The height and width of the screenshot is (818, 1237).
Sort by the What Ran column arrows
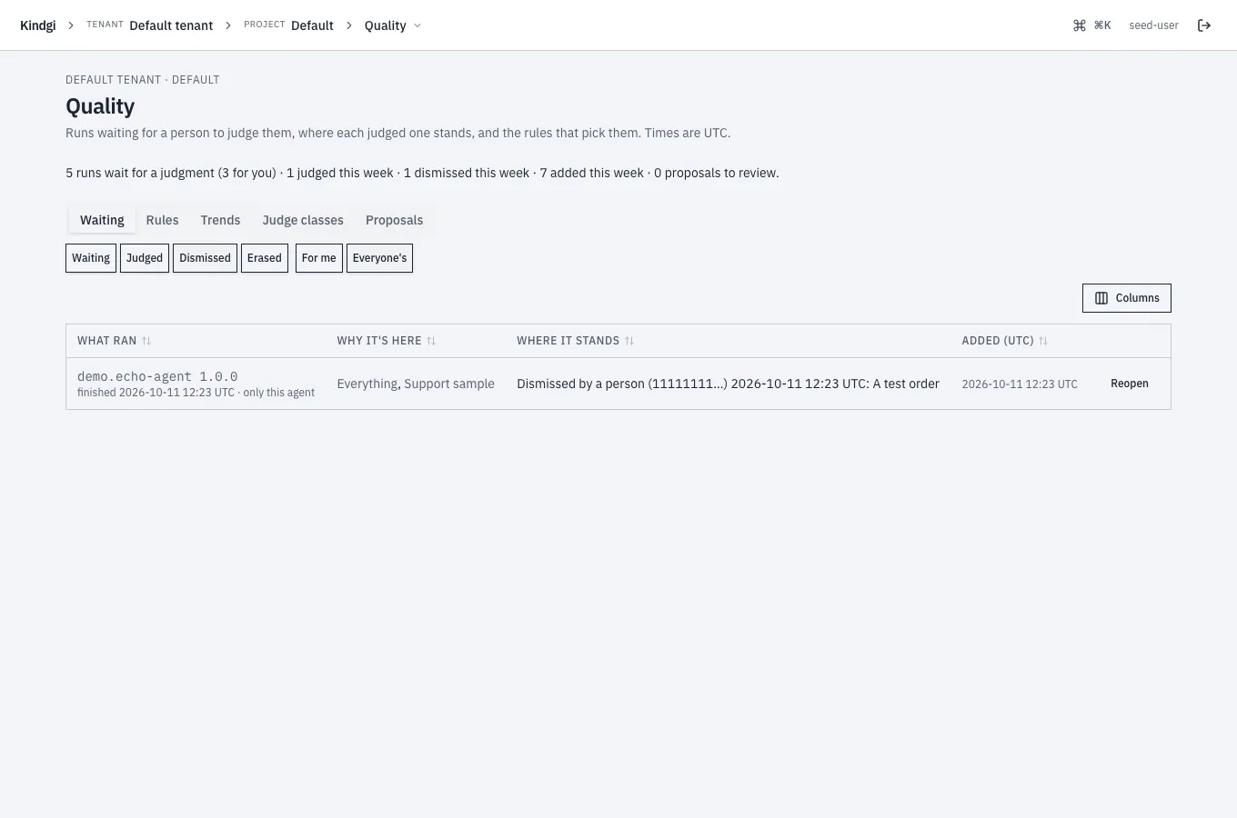pyautogui.click(x=146, y=341)
